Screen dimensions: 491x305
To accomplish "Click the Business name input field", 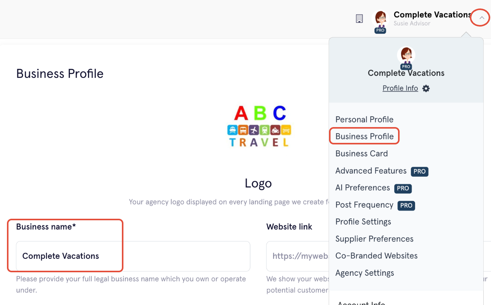I will 133,256.
